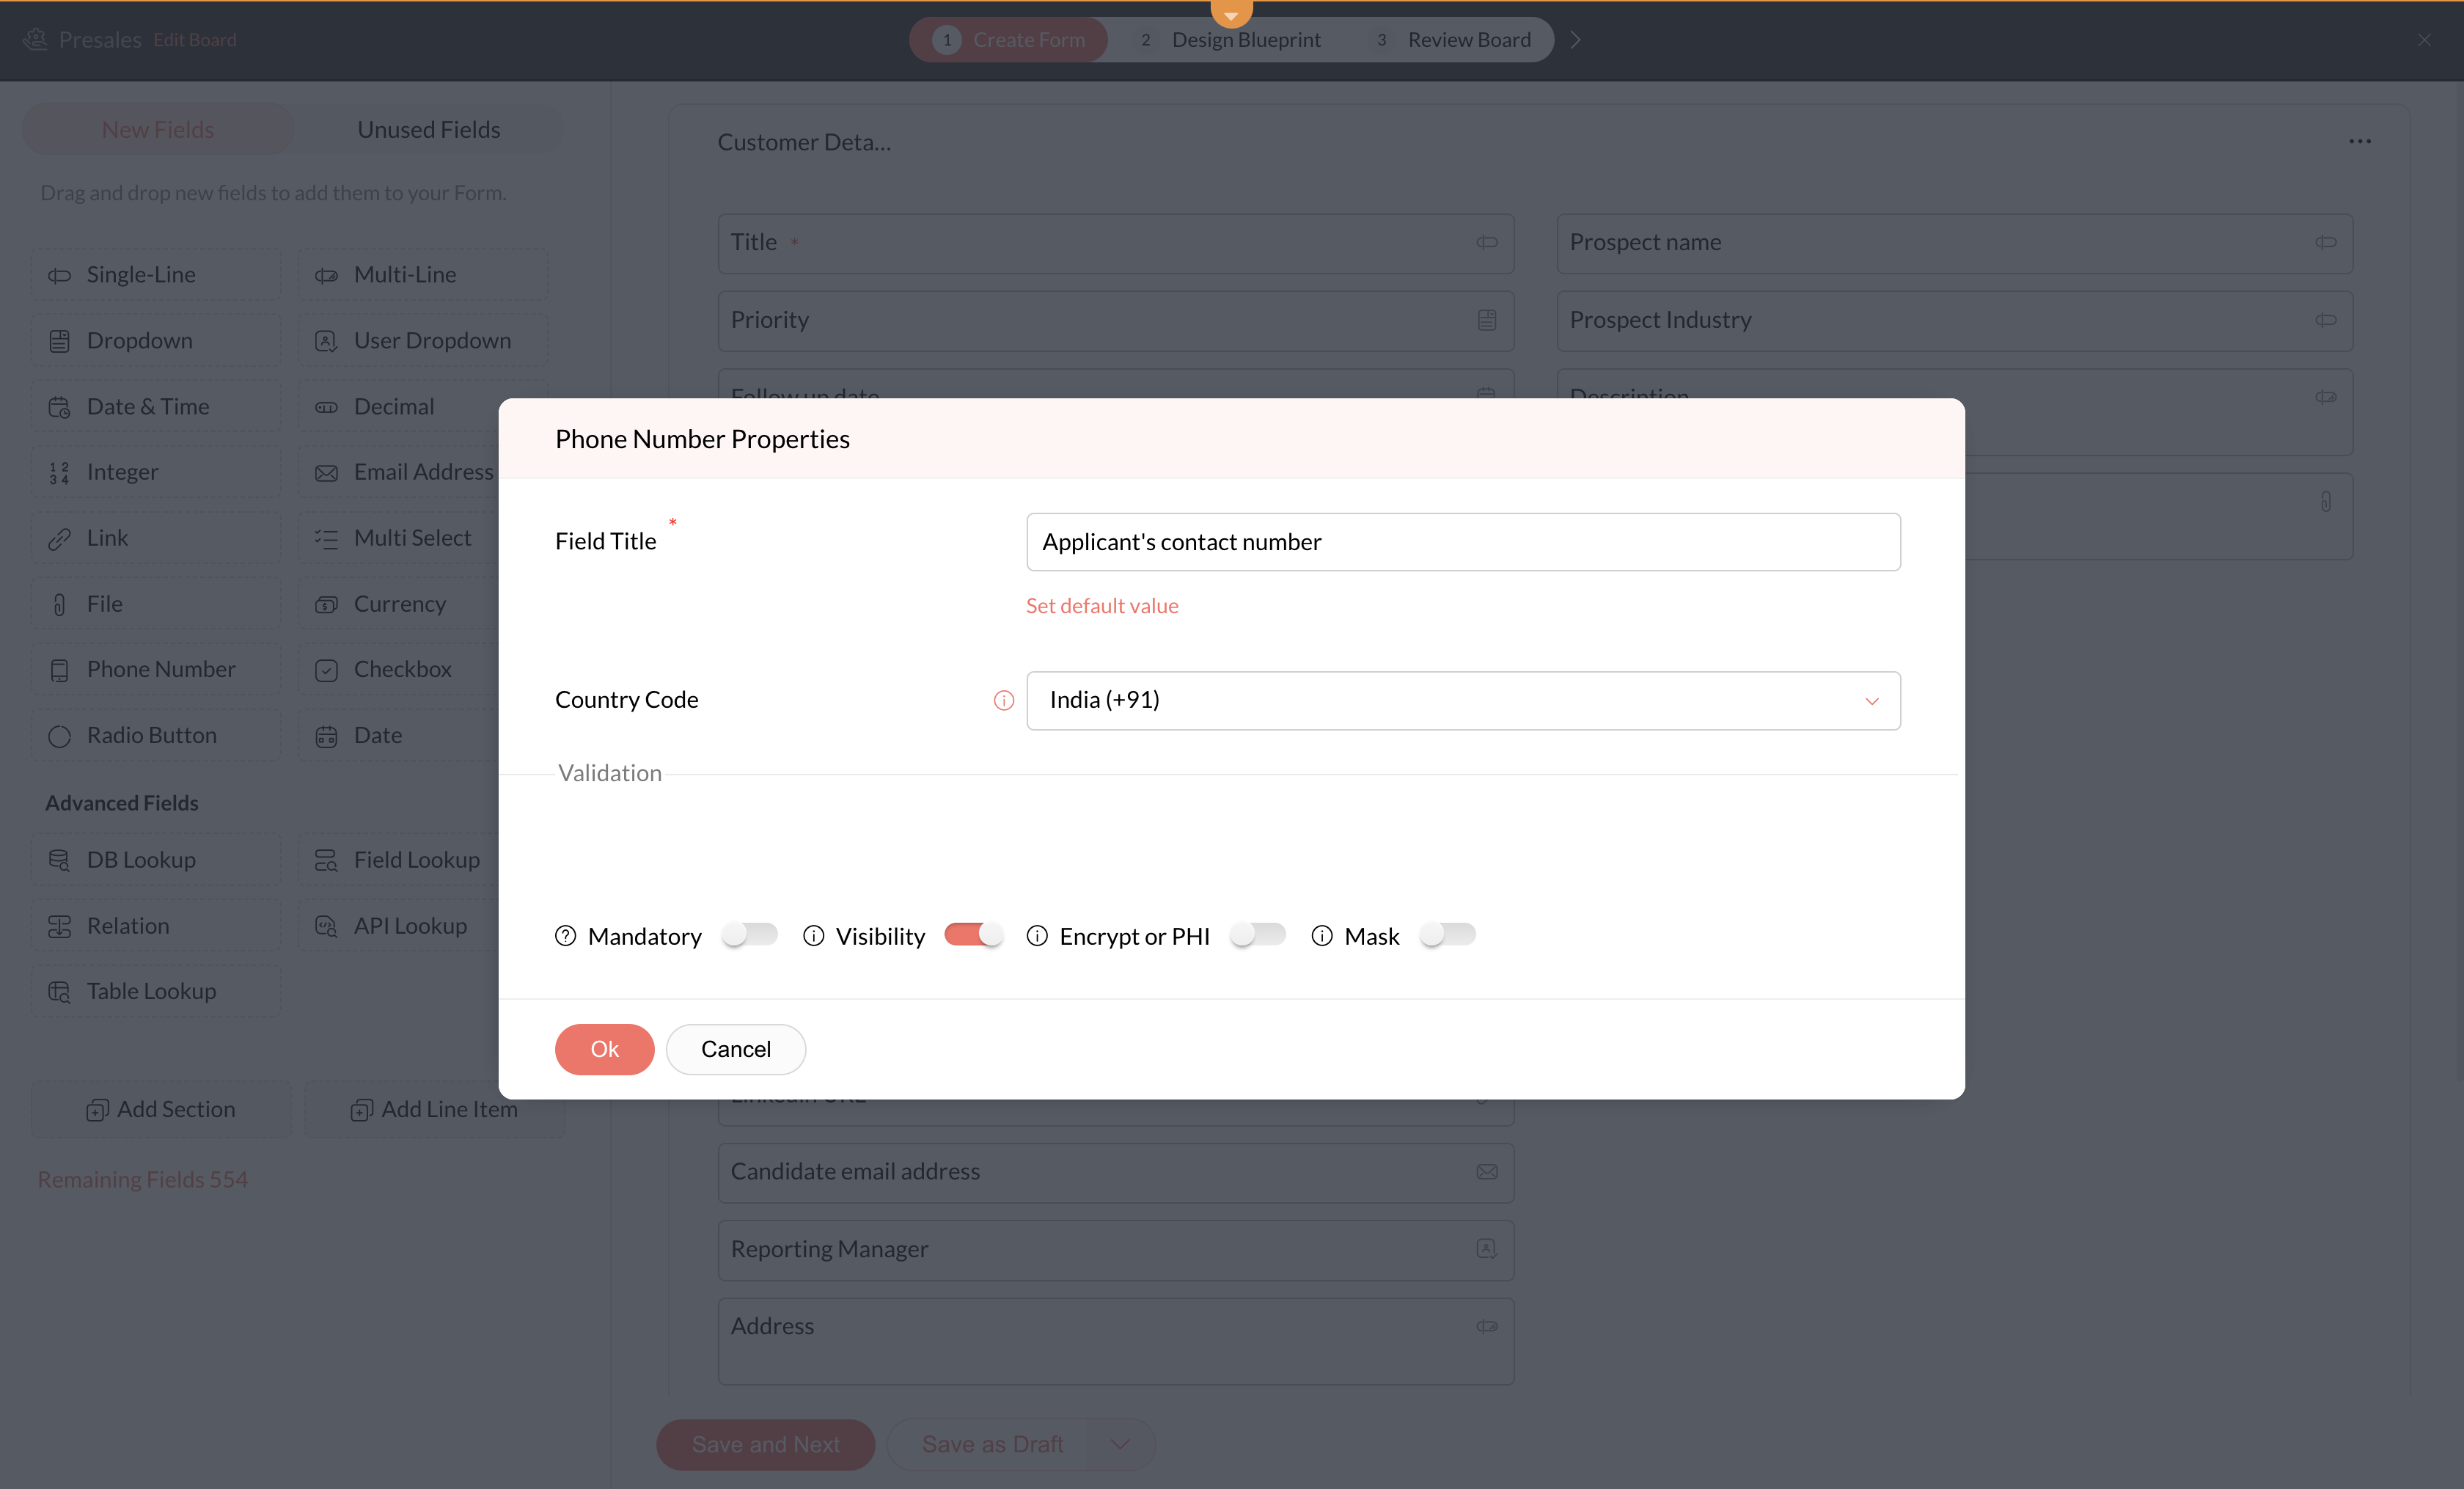Click the Phone Number field icon
This screenshot has height=1489, width=2464.
point(59,670)
